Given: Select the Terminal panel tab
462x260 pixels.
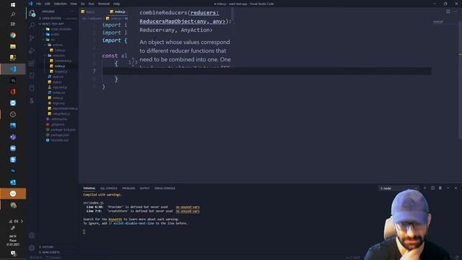Looking at the screenshot, I should coord(90,188).
